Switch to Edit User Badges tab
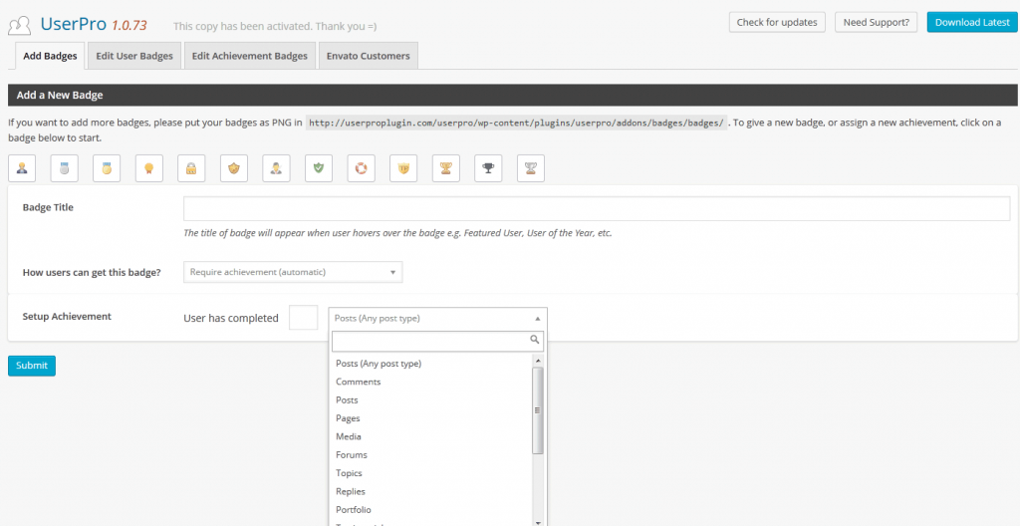Image resolution: width=1020 pixels, height=526 pixels. (x=134, y=56)
